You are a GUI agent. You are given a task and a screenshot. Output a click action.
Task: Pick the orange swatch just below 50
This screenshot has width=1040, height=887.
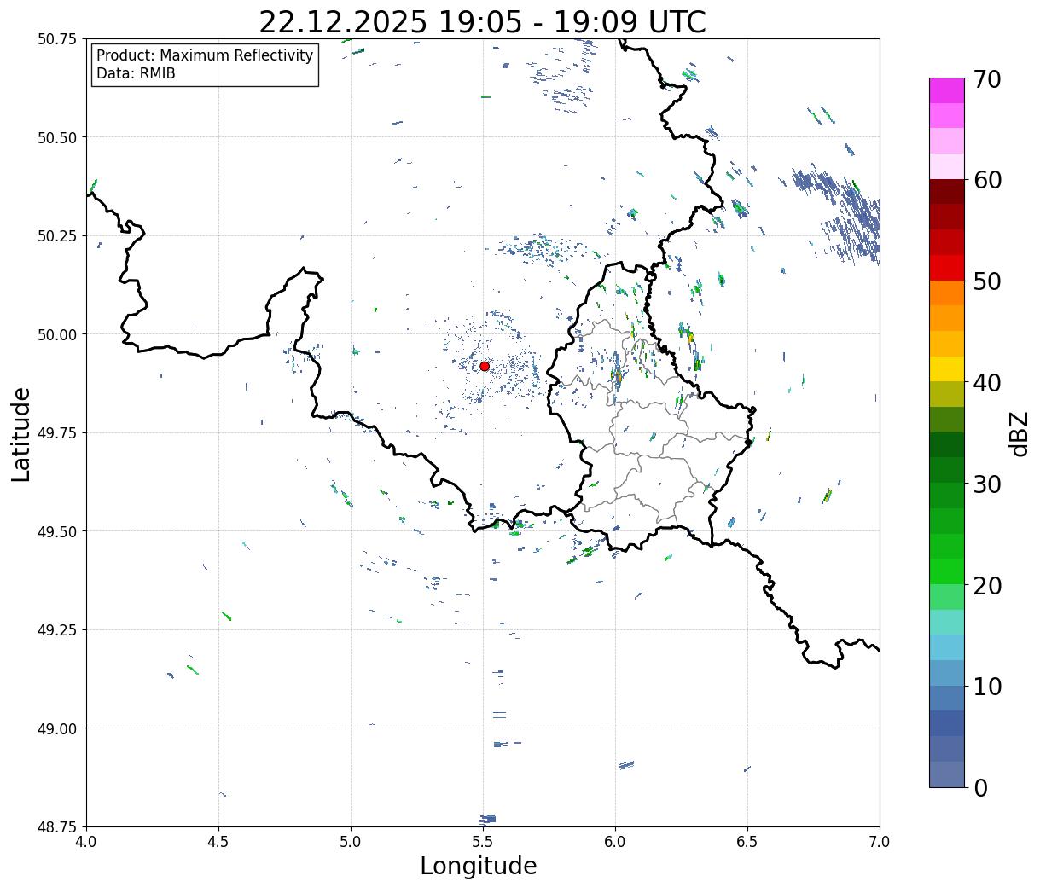(x=947, y=293)
